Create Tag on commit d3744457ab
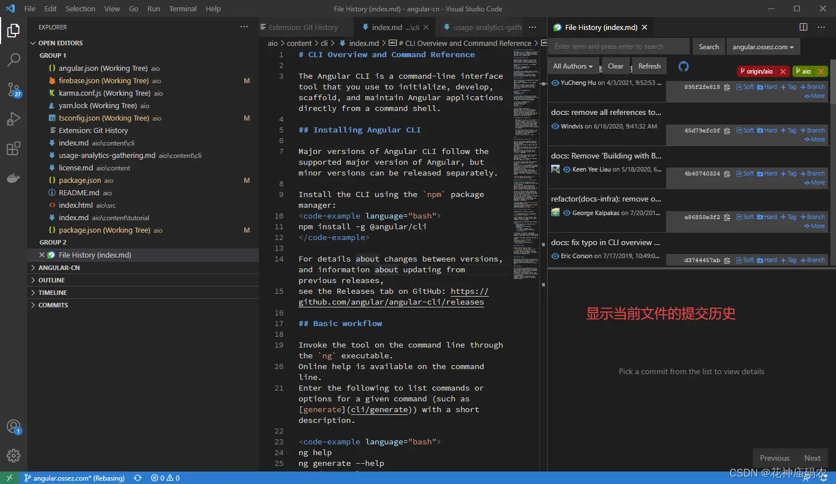This screenshot has height=484, width=836. [788, 260]
